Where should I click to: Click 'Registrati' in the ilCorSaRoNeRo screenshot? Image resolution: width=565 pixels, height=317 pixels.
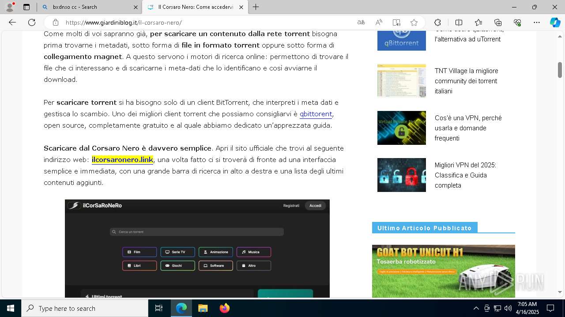[291, 206]
